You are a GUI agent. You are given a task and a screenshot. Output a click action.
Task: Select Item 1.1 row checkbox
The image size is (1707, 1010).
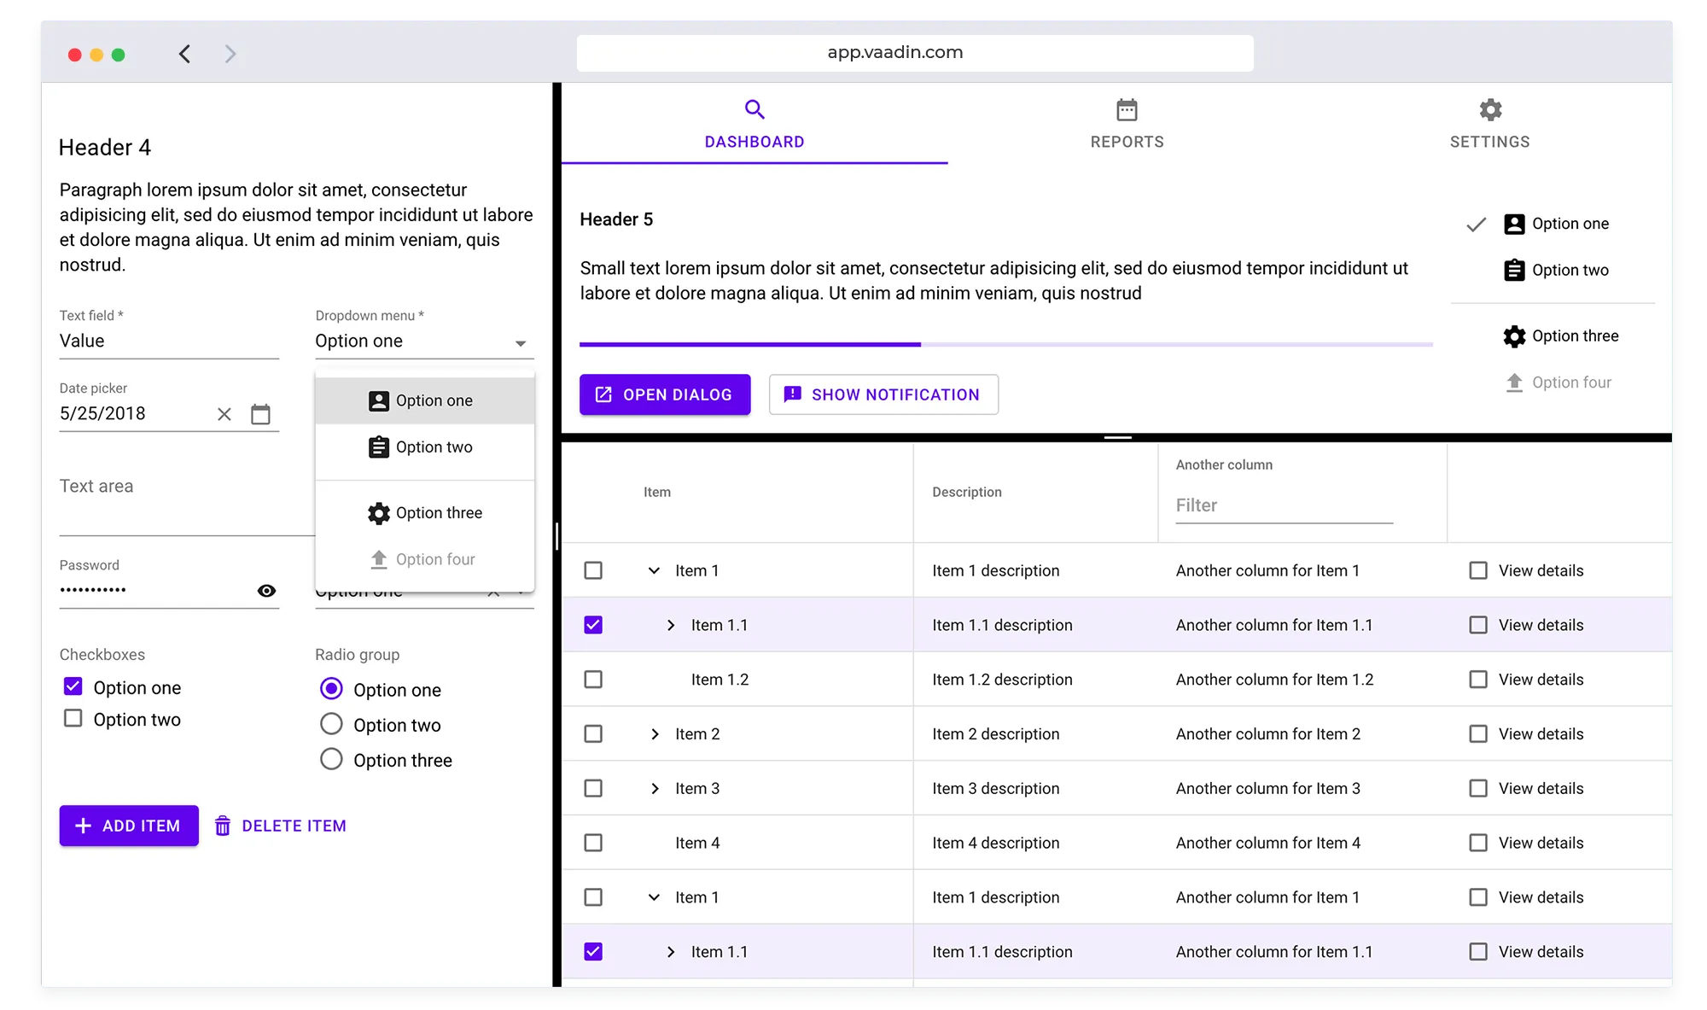[592, 625]
